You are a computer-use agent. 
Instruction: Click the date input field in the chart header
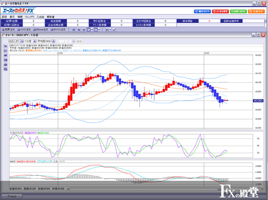[65, 41]
